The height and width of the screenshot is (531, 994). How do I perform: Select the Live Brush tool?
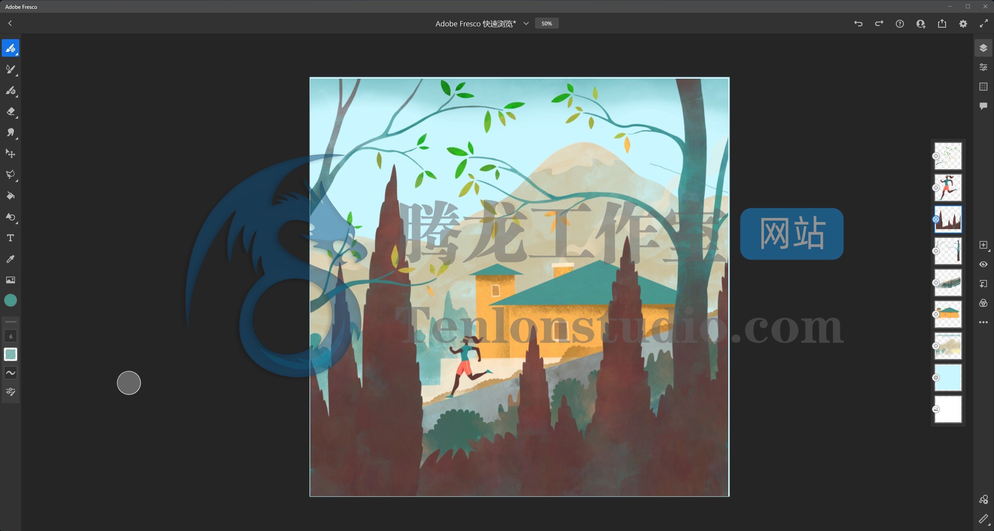[11, 69]
